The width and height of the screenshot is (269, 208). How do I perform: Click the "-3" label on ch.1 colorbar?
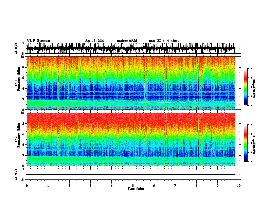click(250, 69)
